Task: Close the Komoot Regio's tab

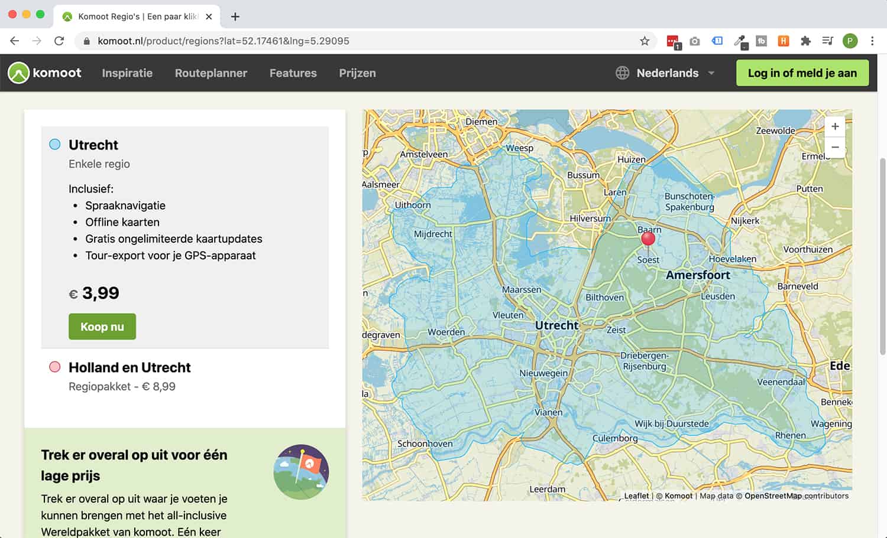Action: [209, 17]
